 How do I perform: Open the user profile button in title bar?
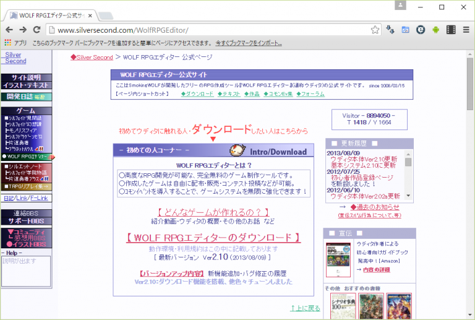(400, 5)
